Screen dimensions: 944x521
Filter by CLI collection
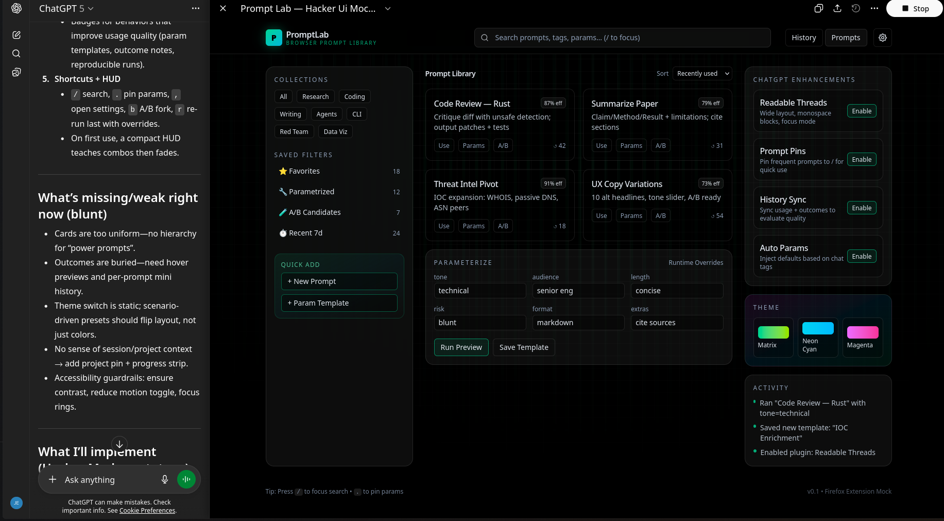coord(357,114)
